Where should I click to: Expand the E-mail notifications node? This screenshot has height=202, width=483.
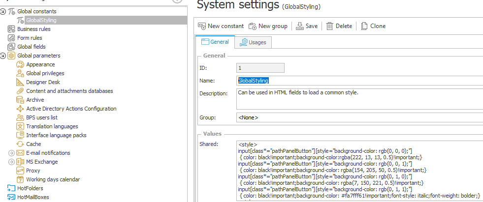coord(11,153)
